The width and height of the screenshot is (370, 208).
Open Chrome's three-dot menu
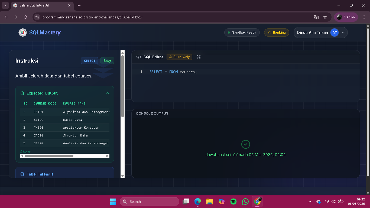point(364,17)
